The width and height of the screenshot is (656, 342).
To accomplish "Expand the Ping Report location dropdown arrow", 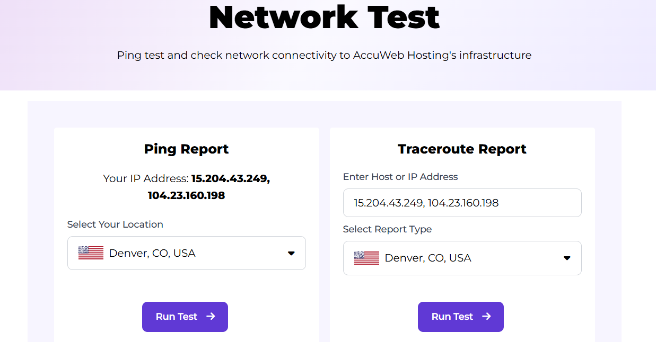I will (x=291, y=254).
